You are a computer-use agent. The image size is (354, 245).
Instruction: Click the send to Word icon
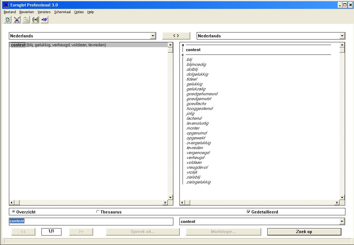coord(45,20)
